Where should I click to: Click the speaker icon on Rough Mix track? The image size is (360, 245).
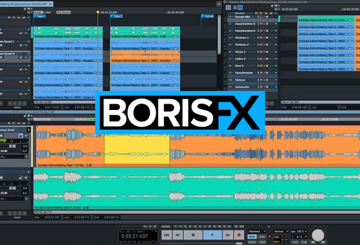[267, 17]
